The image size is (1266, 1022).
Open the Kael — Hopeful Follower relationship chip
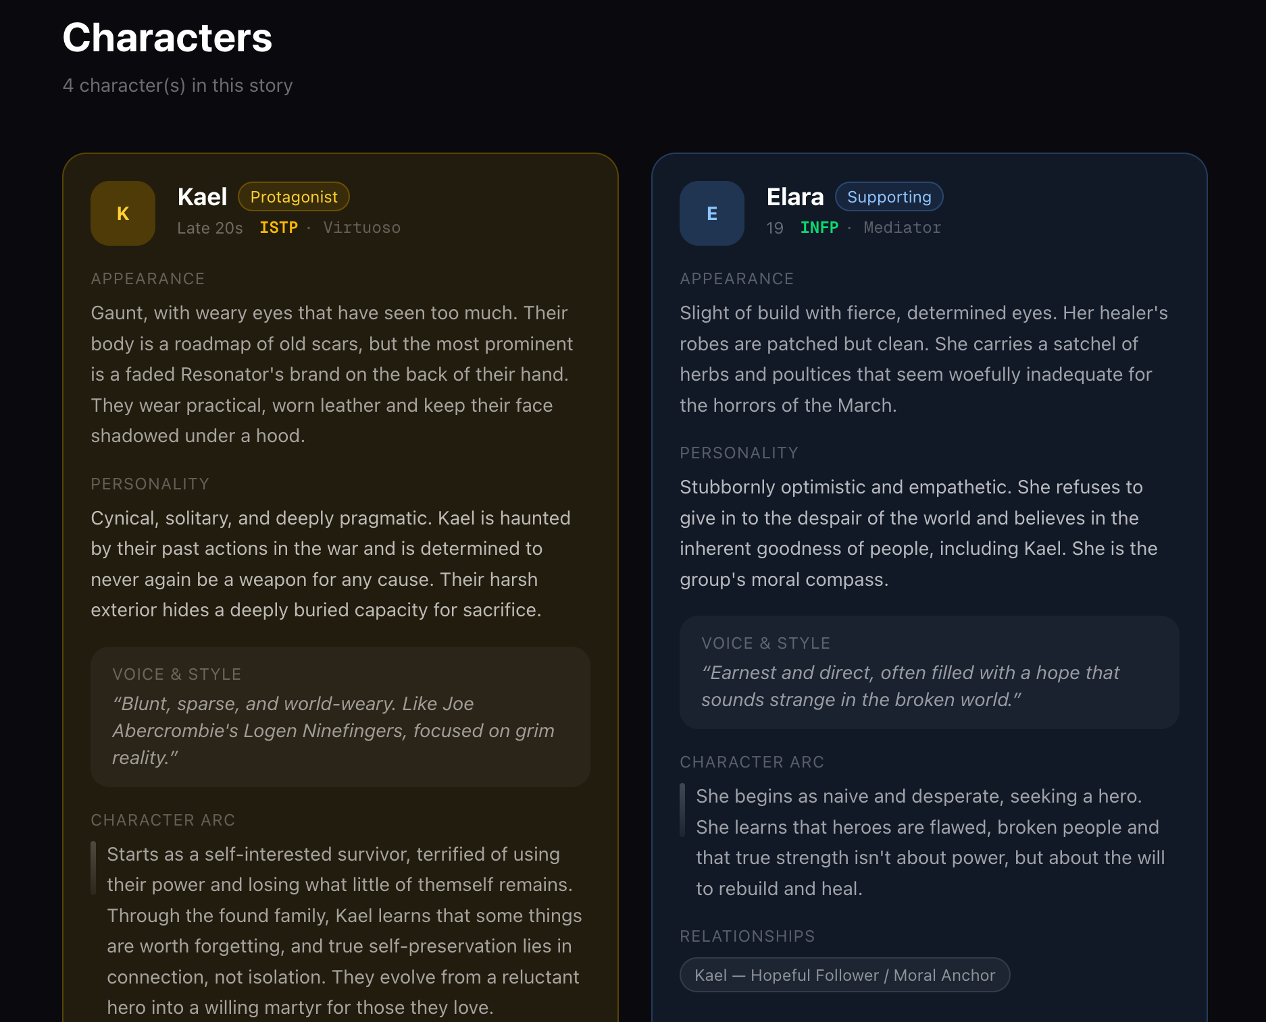pyautogui.click(x=844, y=975)
